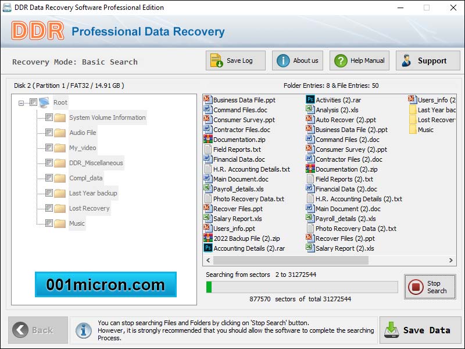Select System Volume Information folder in tree
The width and height of the screenshot is (465, 349).
tap(108, 117)
